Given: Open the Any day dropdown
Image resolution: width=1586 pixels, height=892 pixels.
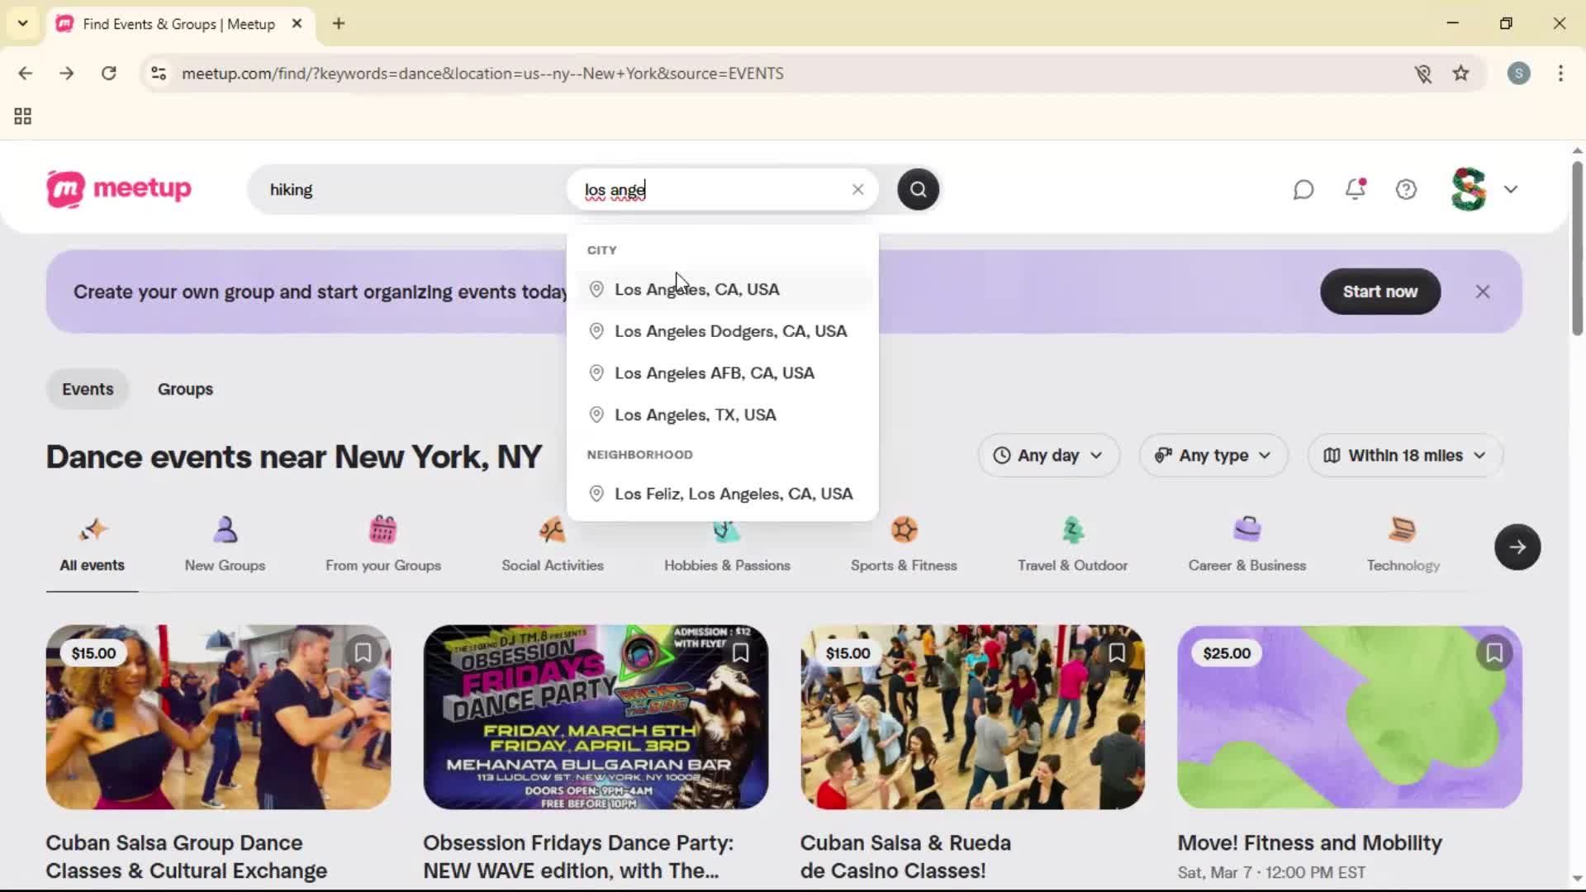Looking at the screenshot, I should click(1047, 455).
